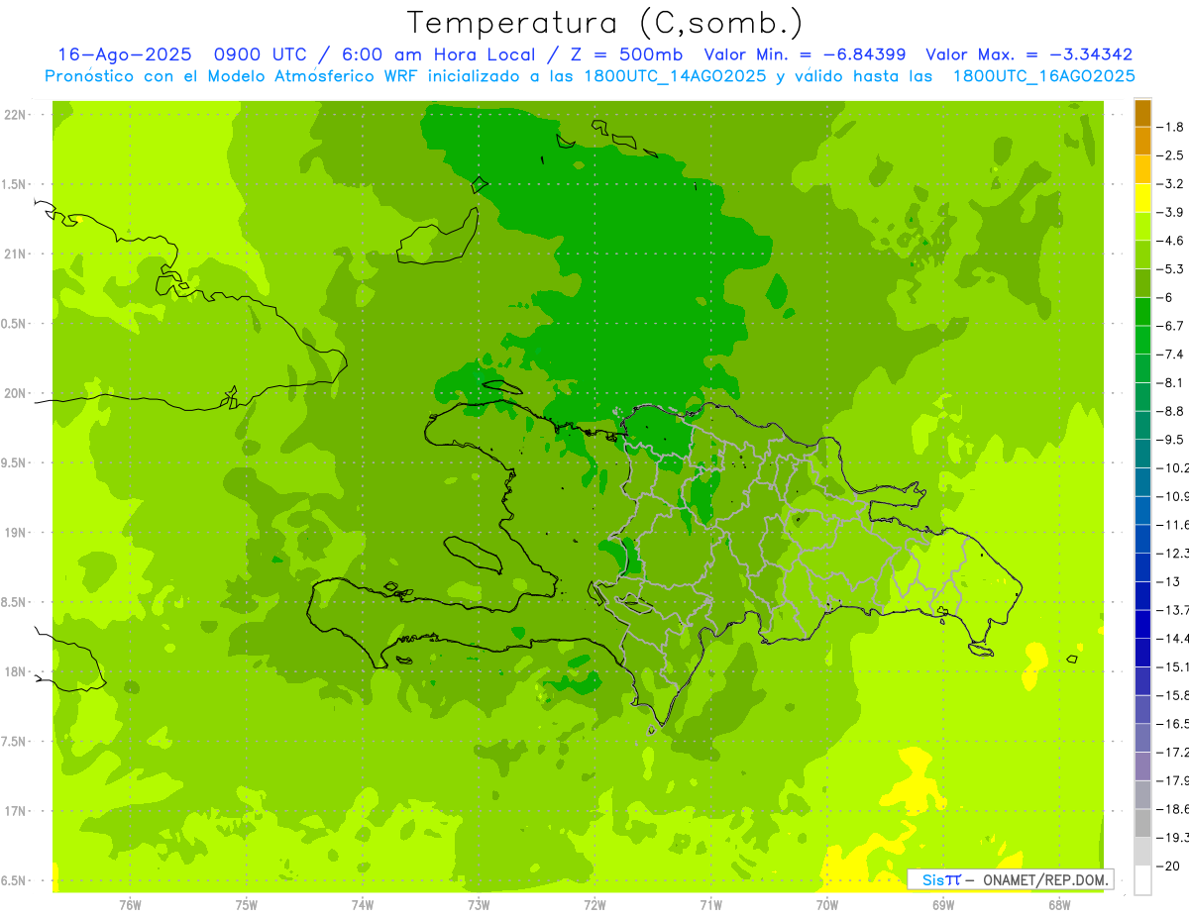Click the '20N' latitude label
Screen dimensions: 1189x918
tap(14, 393)
